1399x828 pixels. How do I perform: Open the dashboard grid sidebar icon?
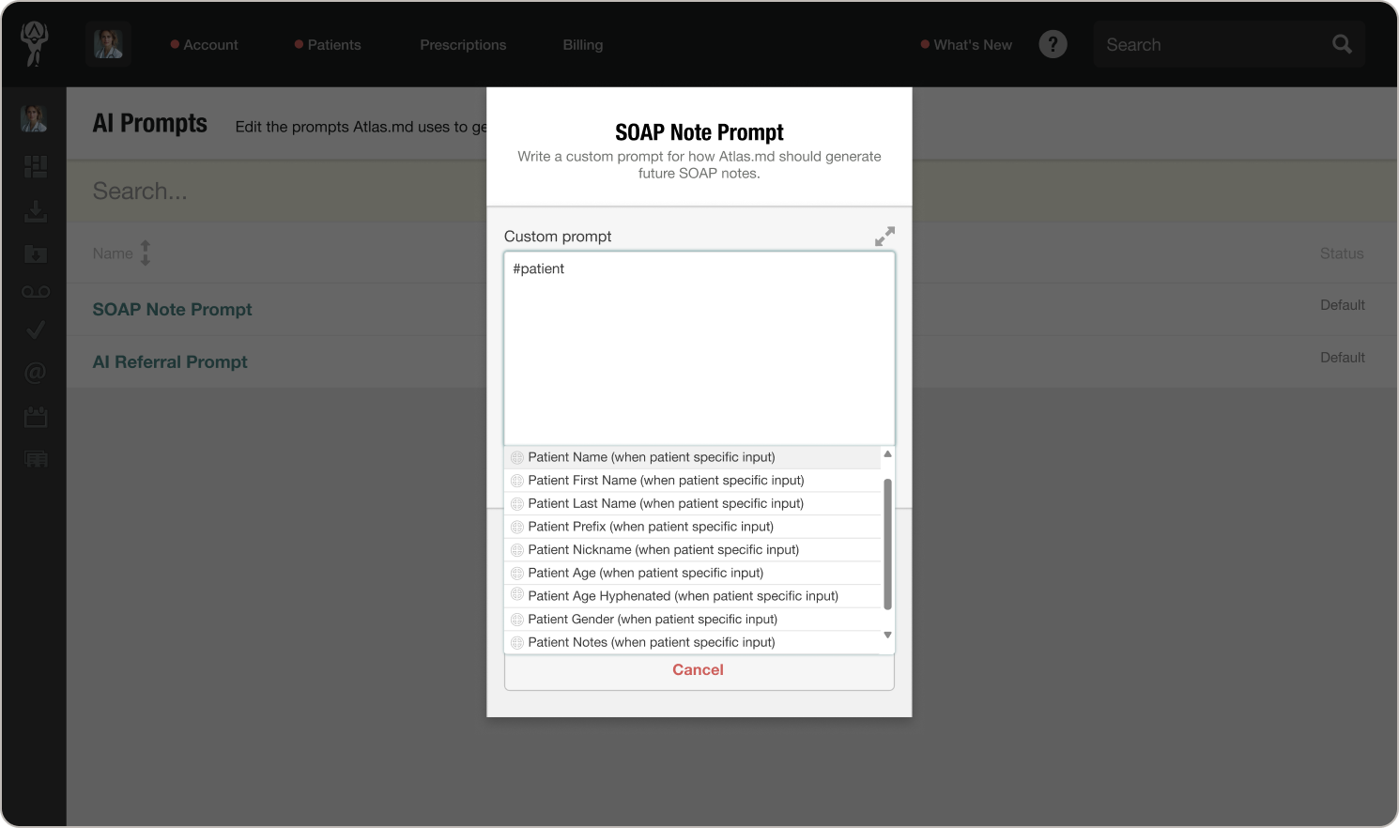click(36, 167)
